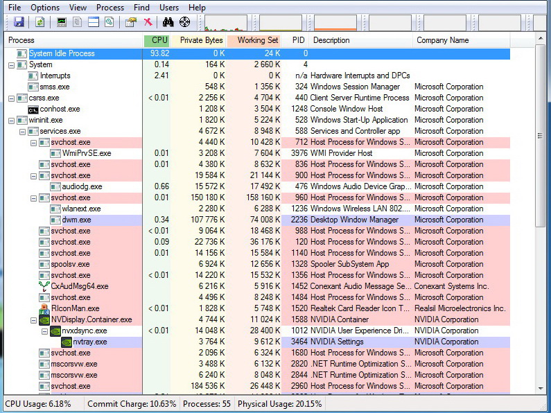Image resolution: width=551 pixels, height=413 pixels.
Task: Open the Options menu
Action: (x=45, y=8)
